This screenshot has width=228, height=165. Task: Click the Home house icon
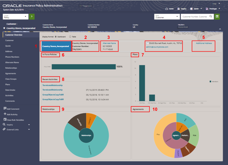click(x=167, y=9)
